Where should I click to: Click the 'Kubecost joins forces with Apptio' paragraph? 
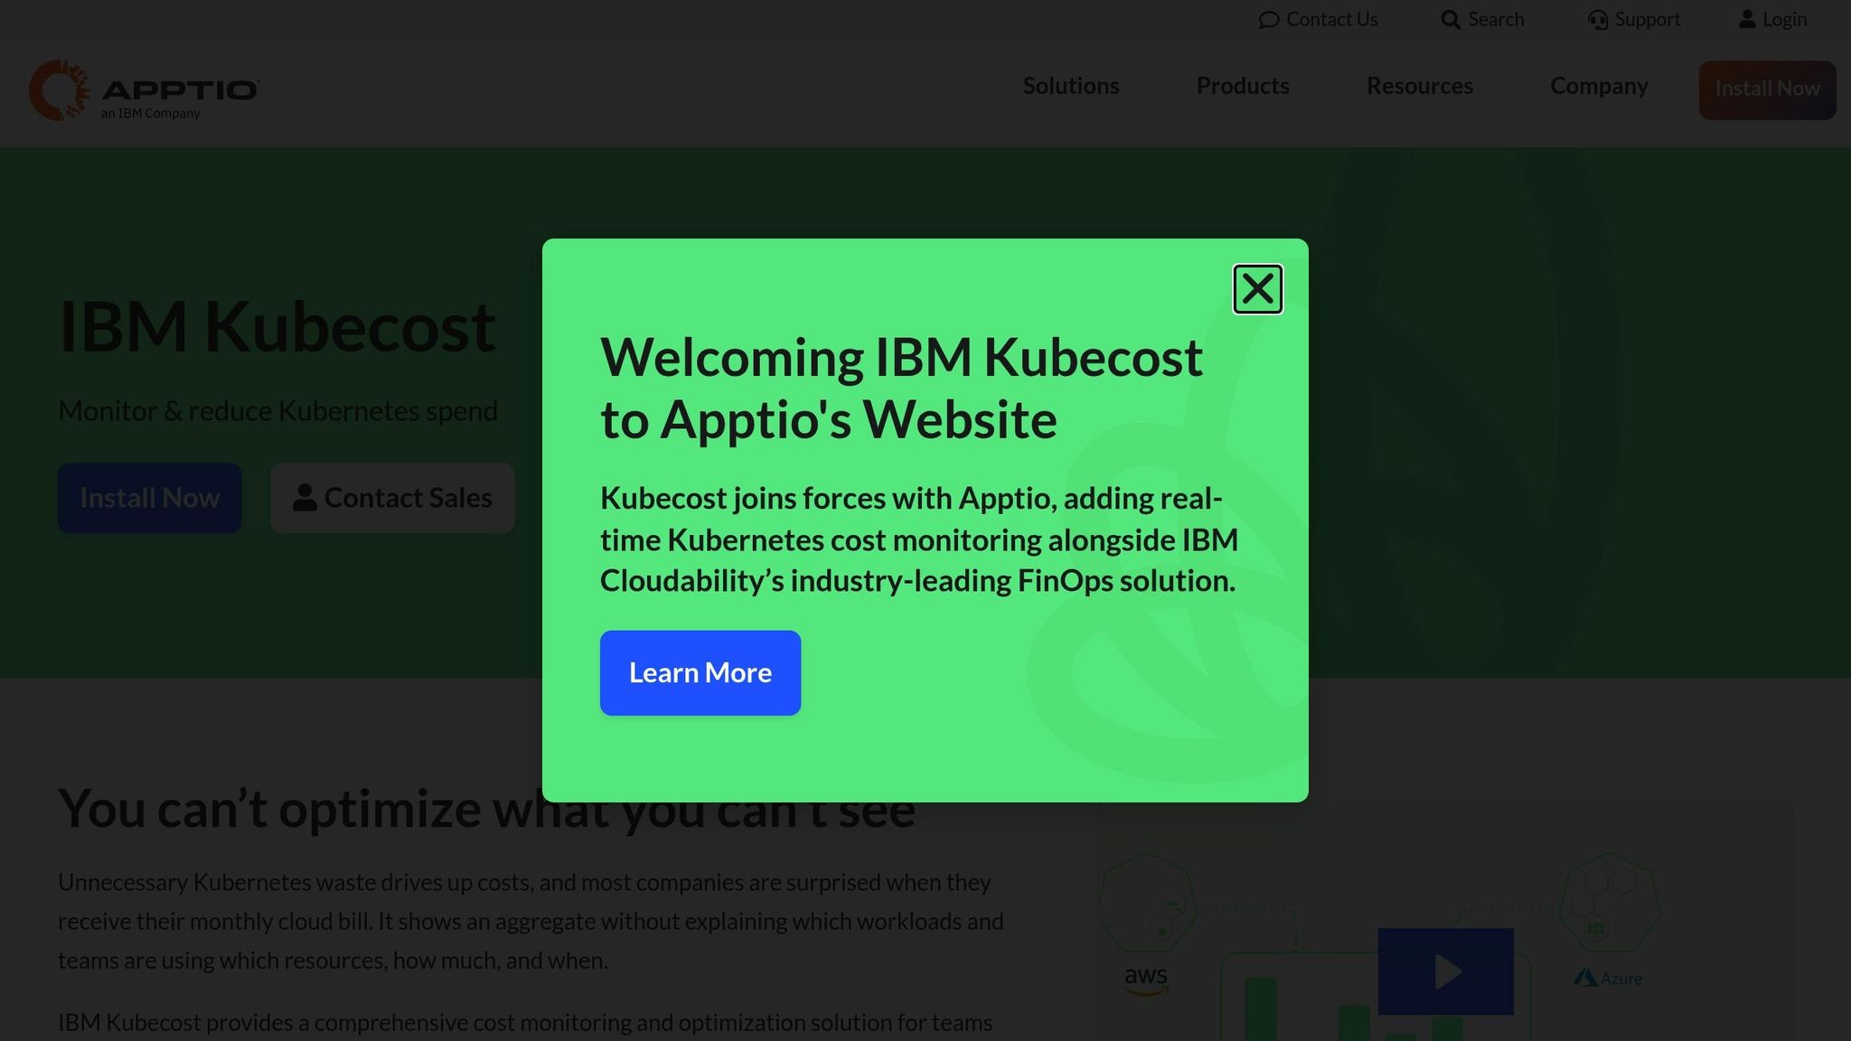919,539
